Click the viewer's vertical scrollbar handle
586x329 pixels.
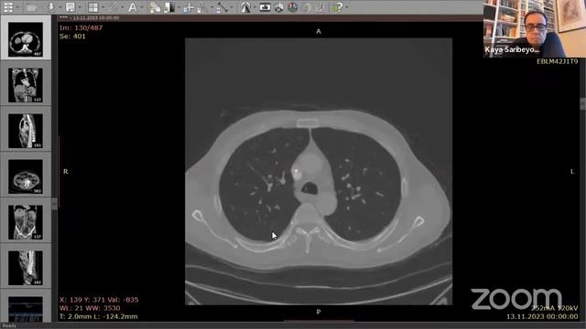(582, 103)
